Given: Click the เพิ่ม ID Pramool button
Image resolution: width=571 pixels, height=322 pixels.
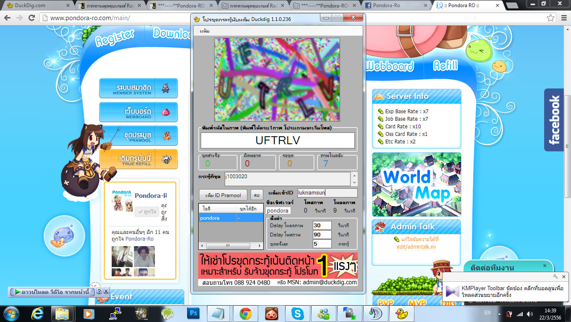Looking at the screenshot, I should 223,195.
